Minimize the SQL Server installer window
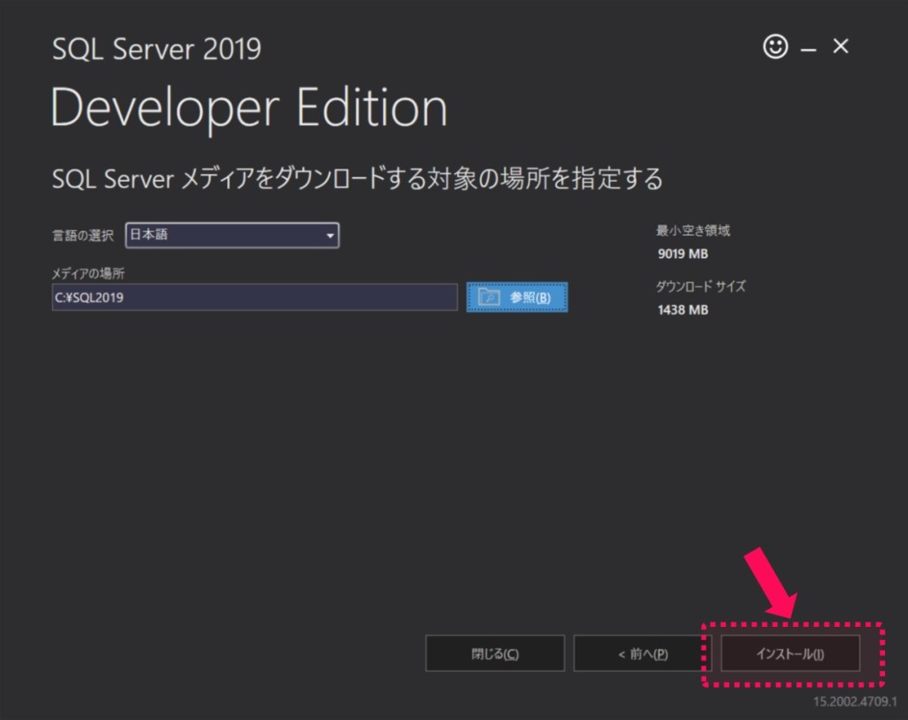 click(x=809, y=50)
